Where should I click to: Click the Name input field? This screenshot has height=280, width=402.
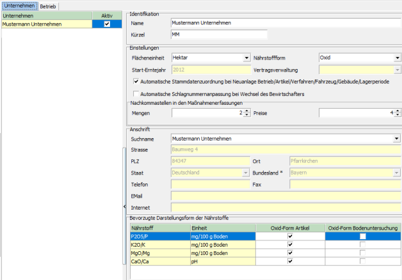point(285,22)
